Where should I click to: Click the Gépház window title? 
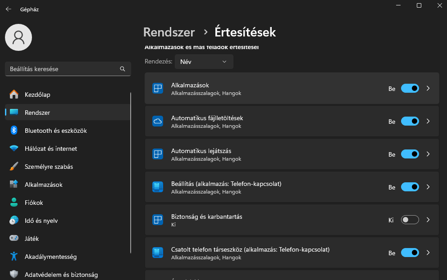[x=29, y=9]
